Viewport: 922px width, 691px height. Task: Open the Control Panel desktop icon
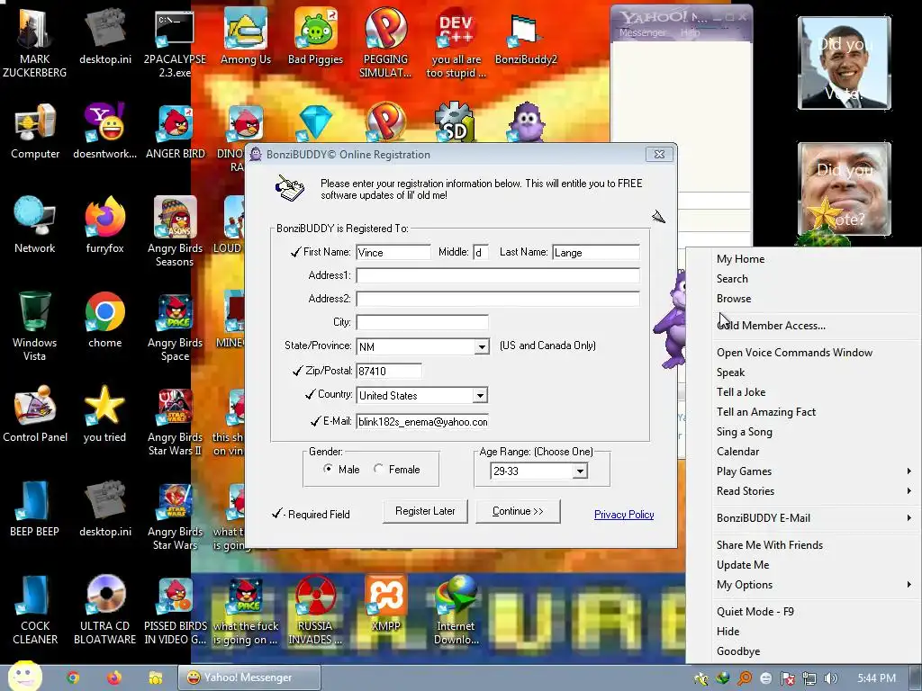(x=35, y=414)
